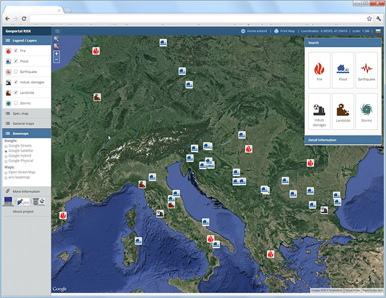Click the fire marker in Hungary
386x298 pixels.
click(248, 149)
